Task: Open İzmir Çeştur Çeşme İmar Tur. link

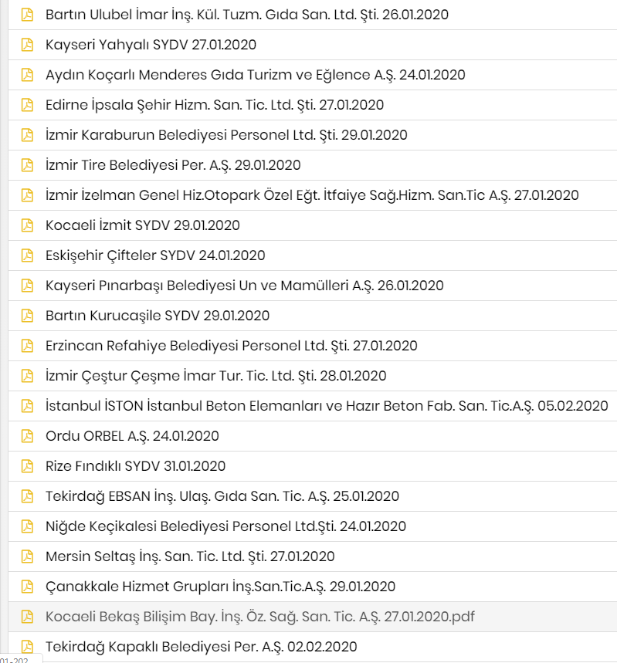Action: click(215, 375)
